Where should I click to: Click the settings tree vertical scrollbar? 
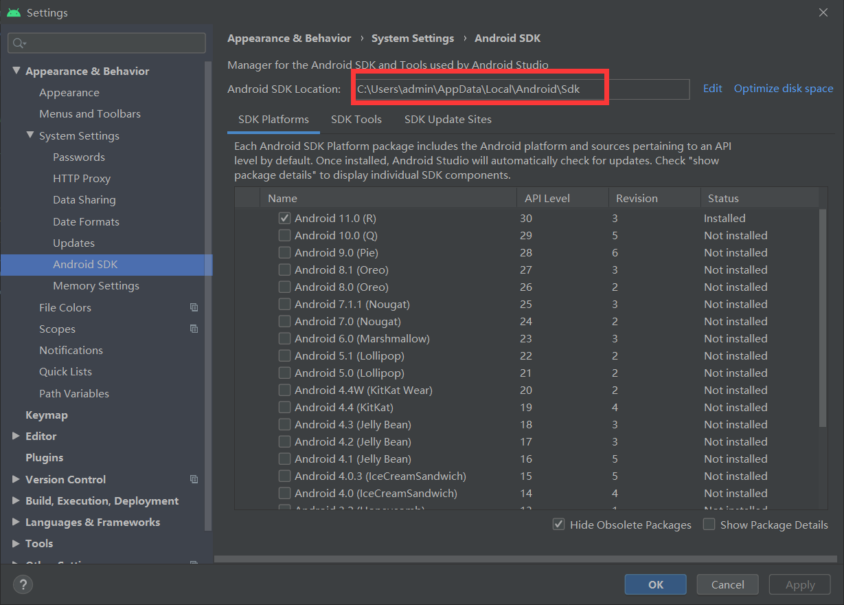click(208, 296)
